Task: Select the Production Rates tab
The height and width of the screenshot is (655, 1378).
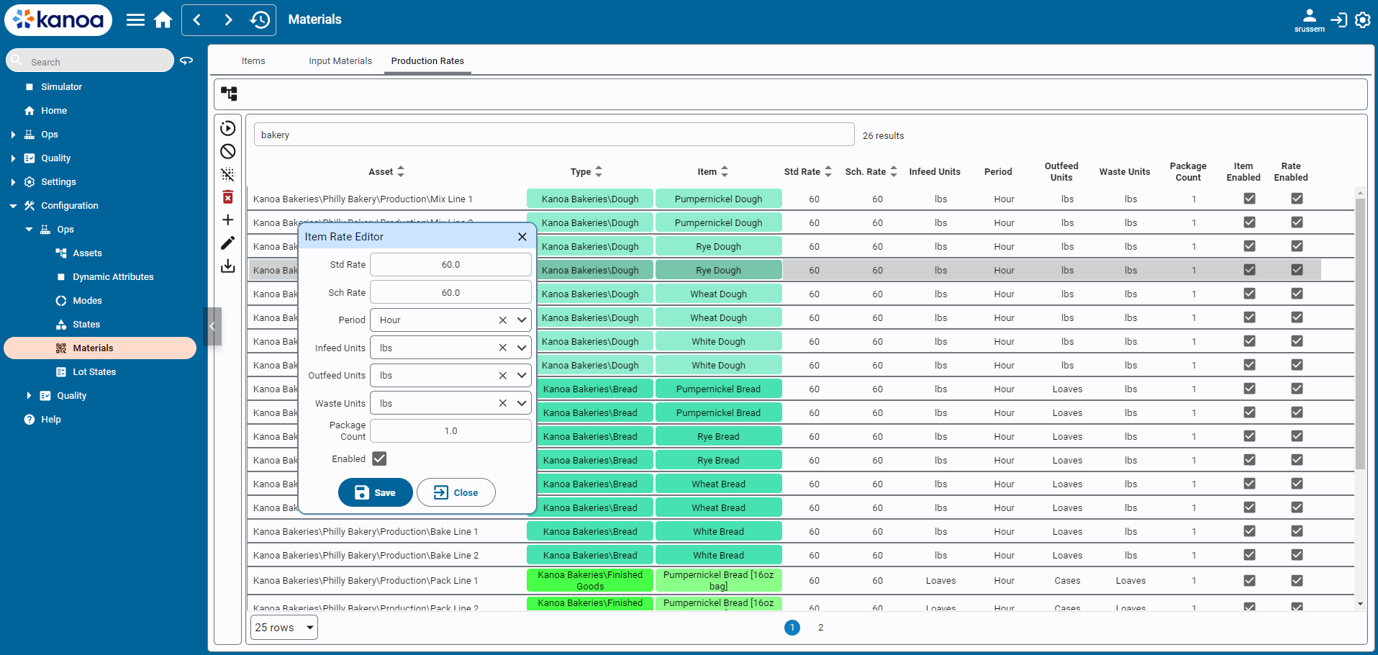Action: (x=427, y=61)
